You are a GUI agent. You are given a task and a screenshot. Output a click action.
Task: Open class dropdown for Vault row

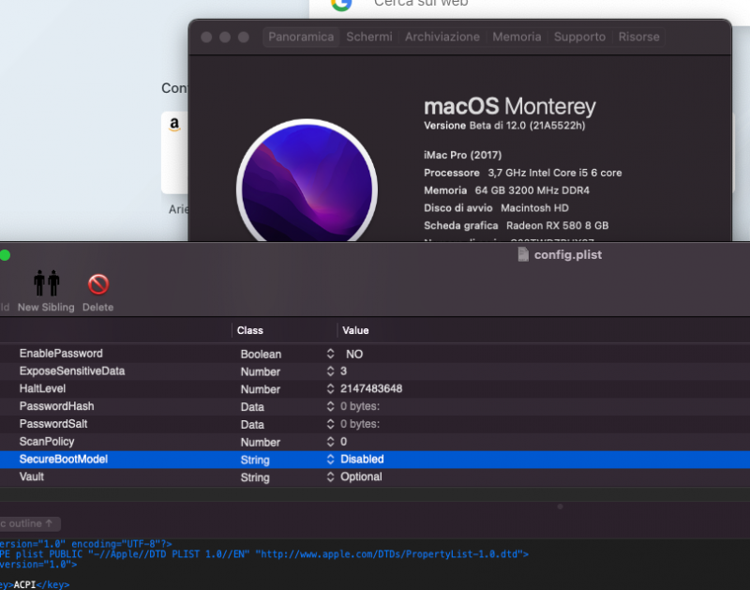pyautogui.click(x=330, y=477)
